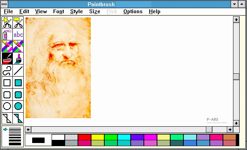
Task: Pick the darker gray palette color
Action: point(71,143)
